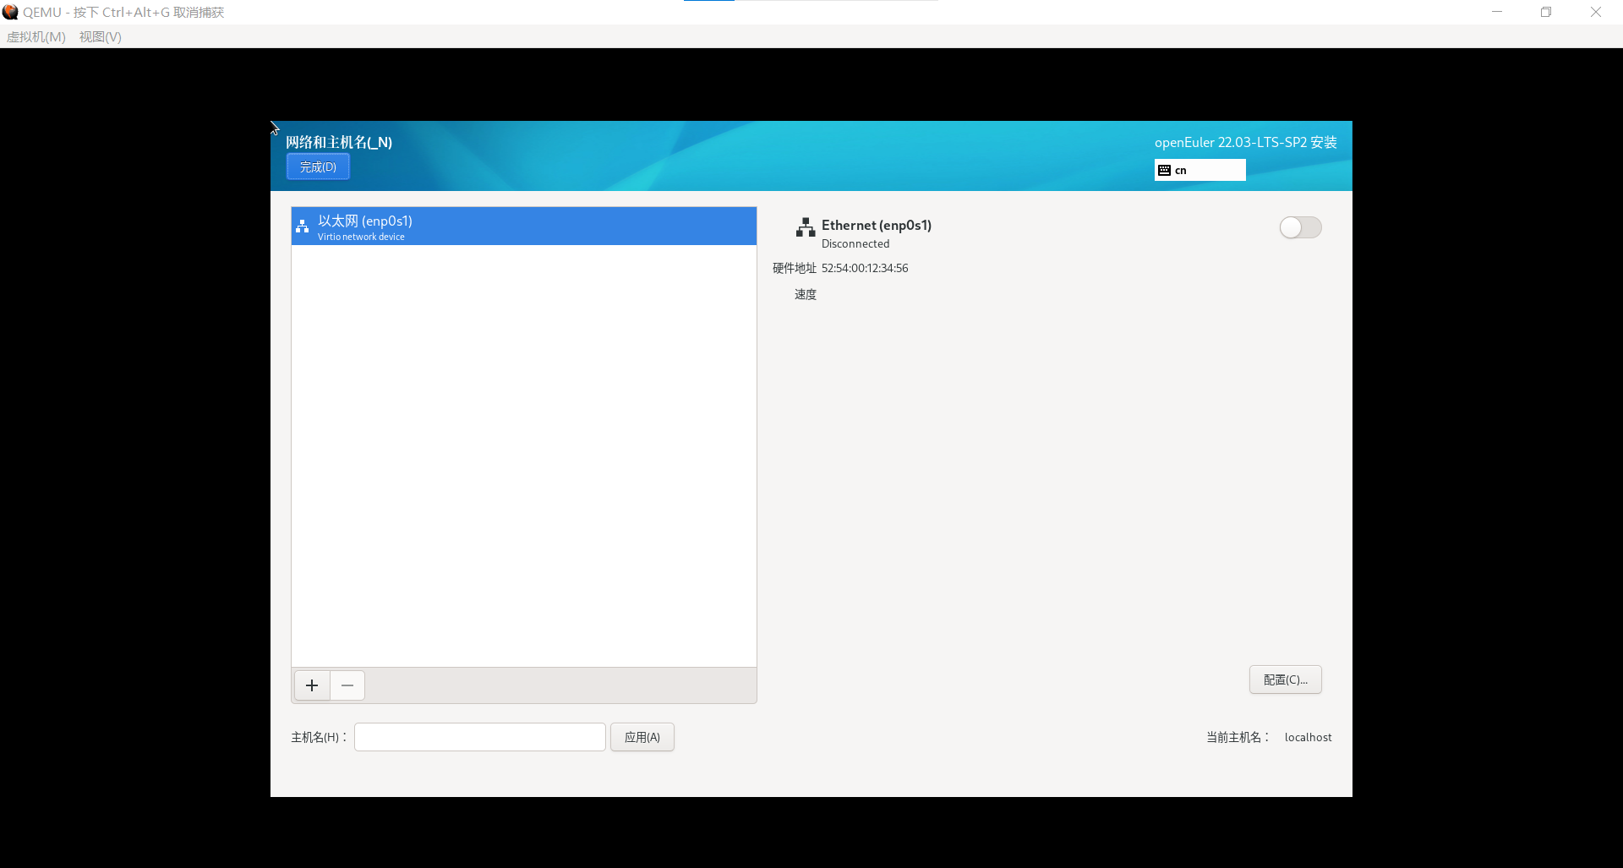The width and height of the screenshot is (1623, 868).
Task: Click the Disconnected status text
Action: click(855, 243)
